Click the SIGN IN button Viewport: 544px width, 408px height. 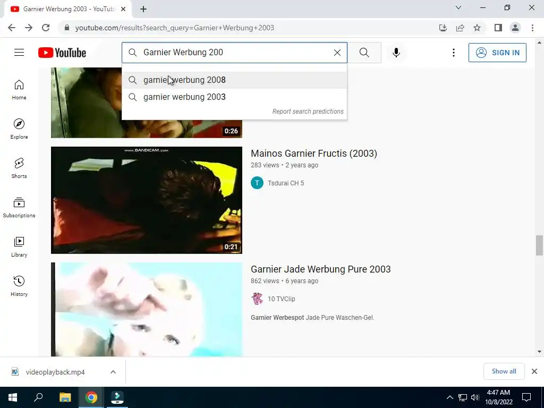click(497, 53)
